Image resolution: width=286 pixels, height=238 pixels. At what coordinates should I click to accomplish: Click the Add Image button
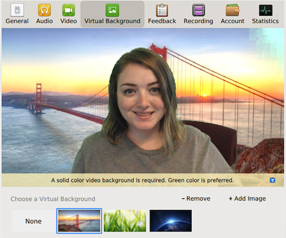(x=247, y=199)
